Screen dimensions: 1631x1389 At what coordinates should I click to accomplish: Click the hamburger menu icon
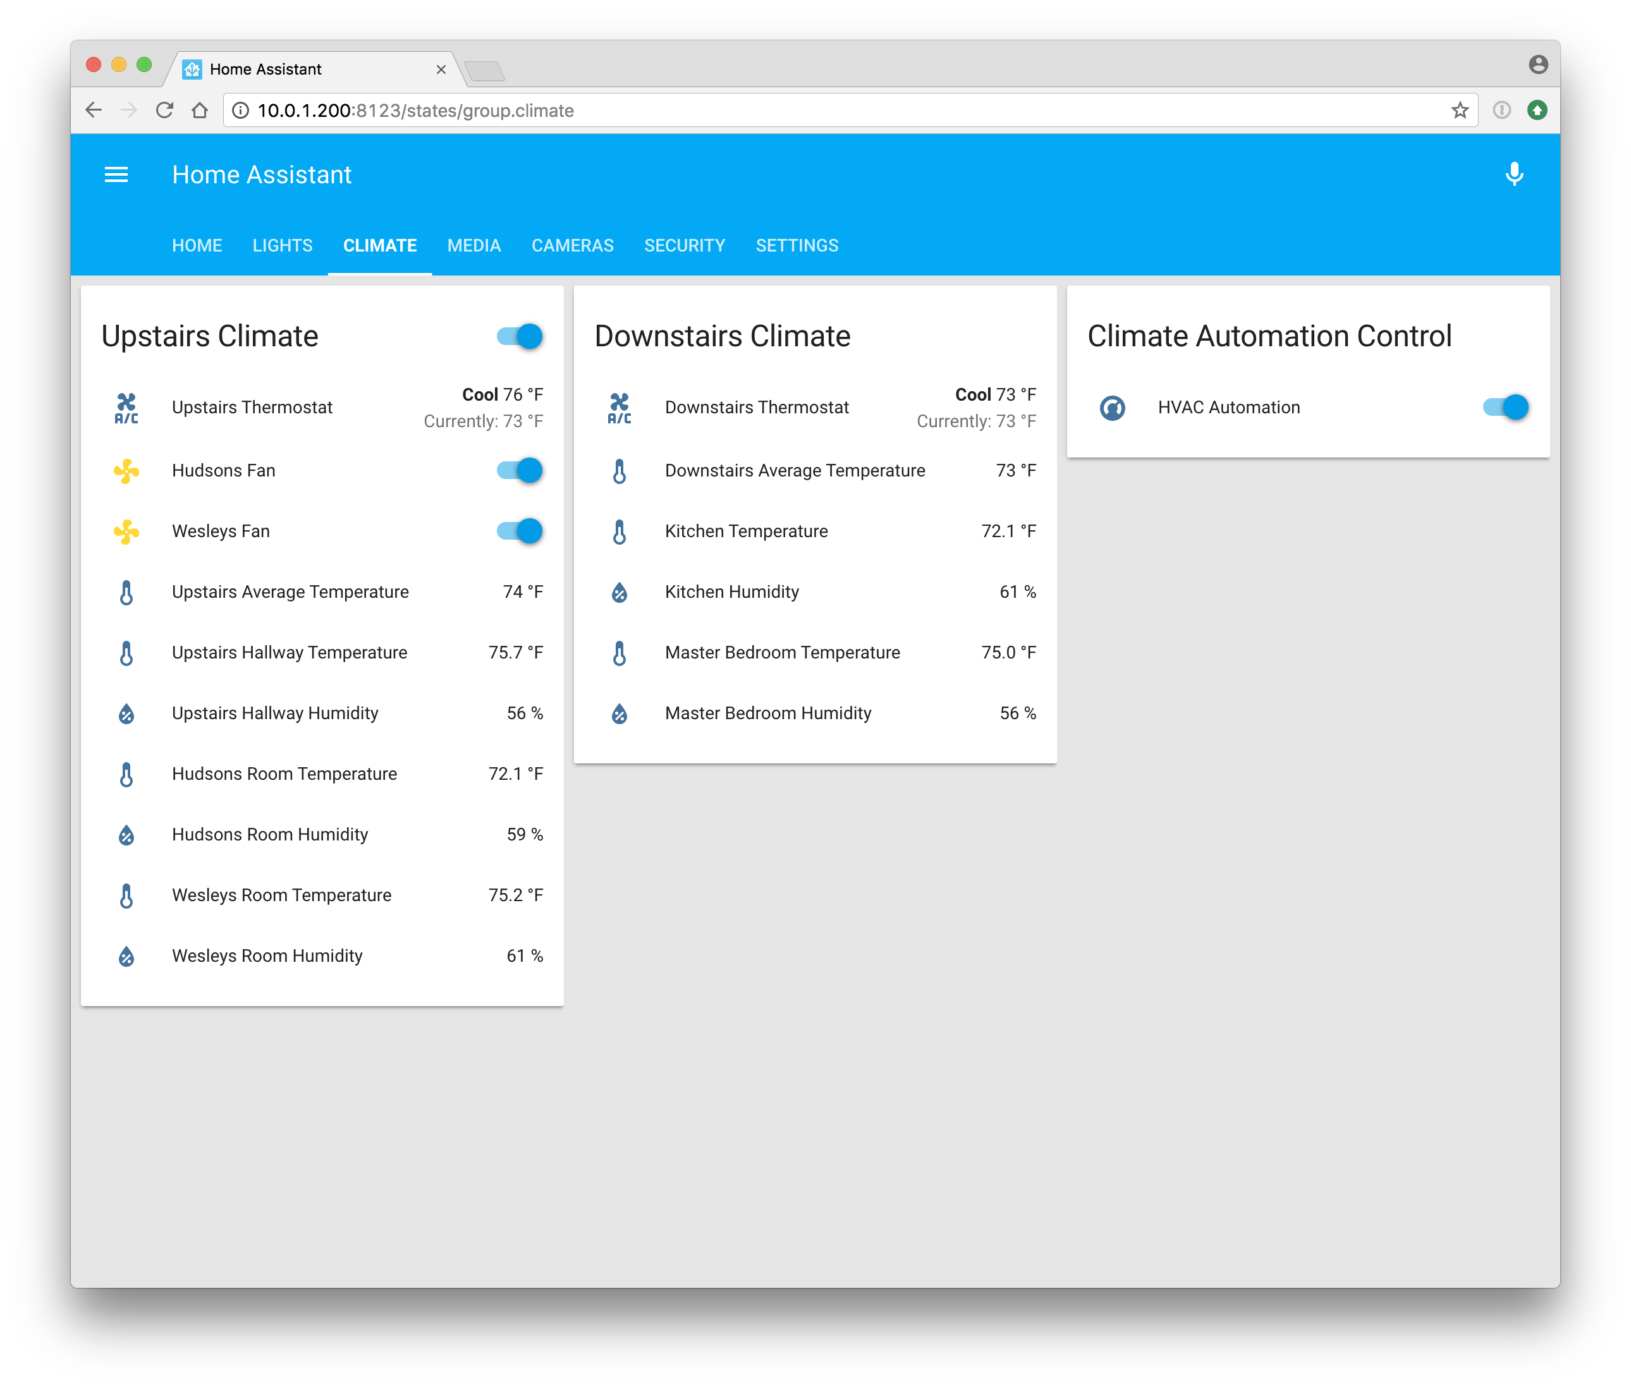(x=117, y=175)
